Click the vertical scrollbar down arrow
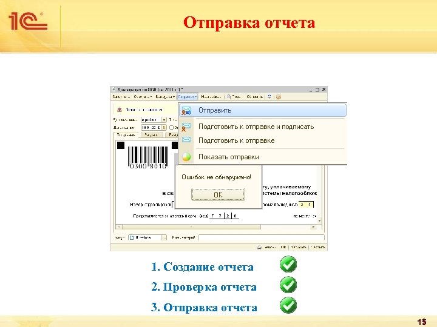This screenshot has width=437, height=327. click(x=319, y=221)
